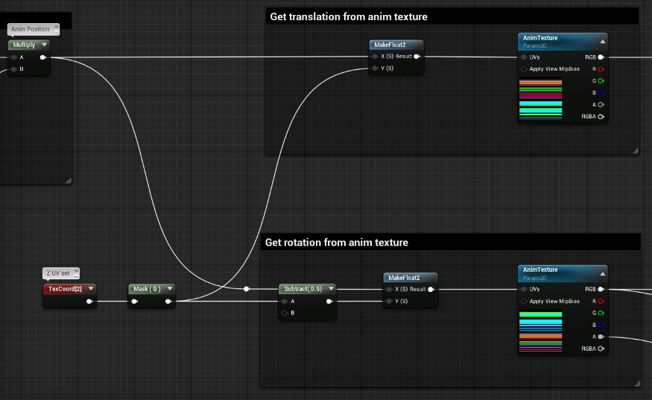Click the Multiply node's B input pin

point(14,69)
